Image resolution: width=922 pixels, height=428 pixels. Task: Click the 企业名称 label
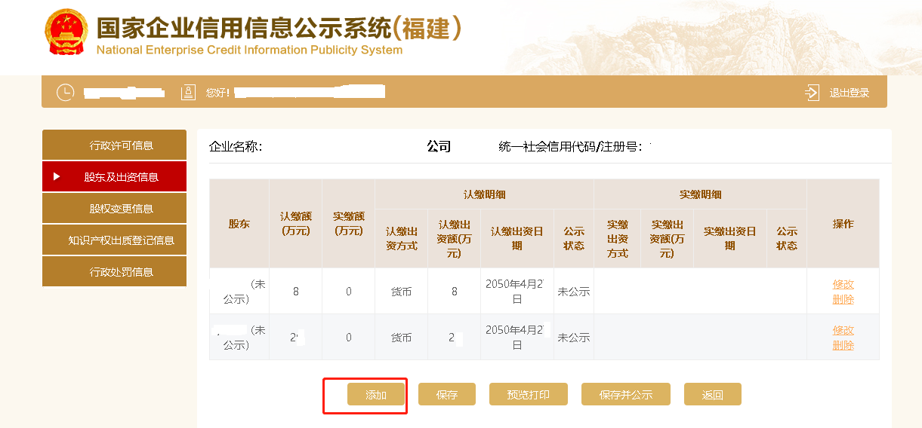(236, 146)
